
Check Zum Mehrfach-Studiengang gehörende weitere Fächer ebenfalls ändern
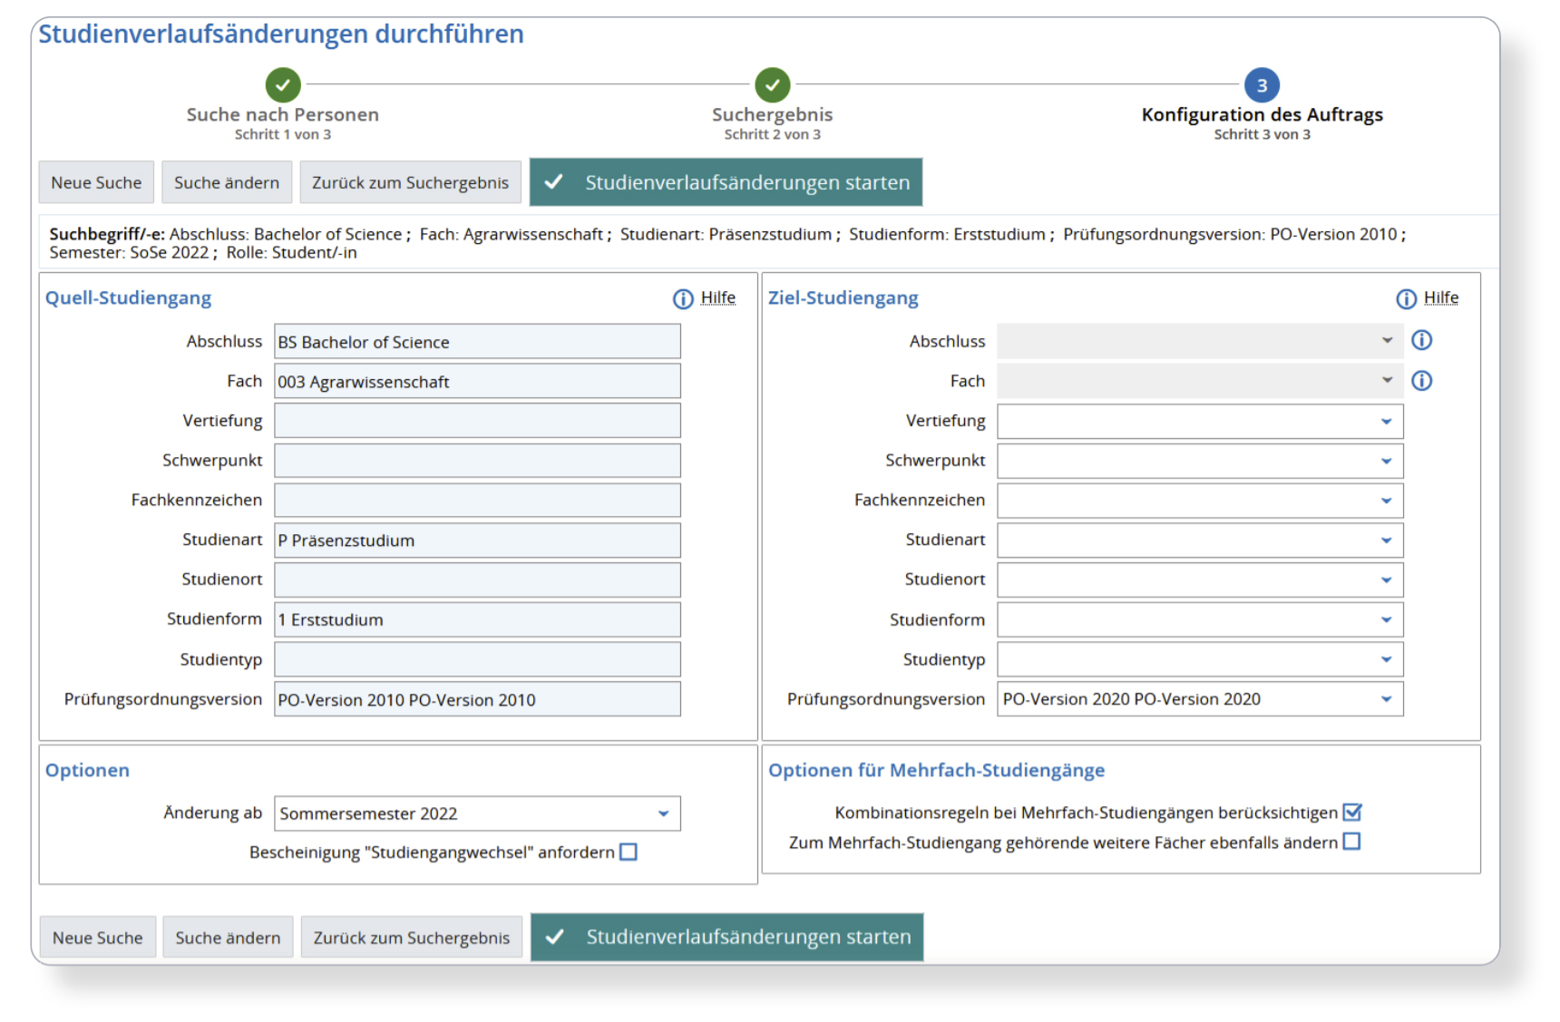point(1351,842)
